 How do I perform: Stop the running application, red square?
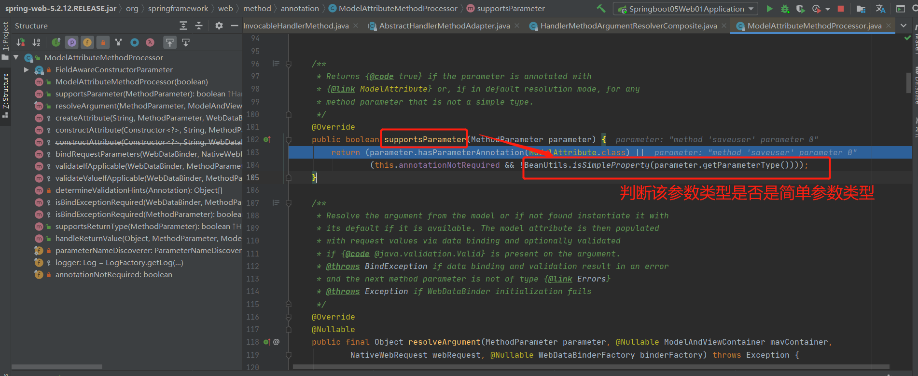[841, 9]
